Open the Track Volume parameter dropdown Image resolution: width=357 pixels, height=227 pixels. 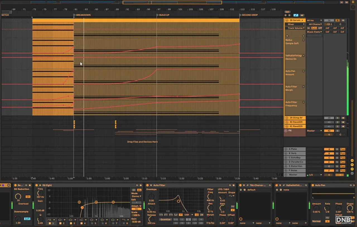[295, 28]
